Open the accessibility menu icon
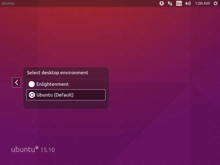Image resolution: width=220 pixels, height=165 pixels. (162, 3)
